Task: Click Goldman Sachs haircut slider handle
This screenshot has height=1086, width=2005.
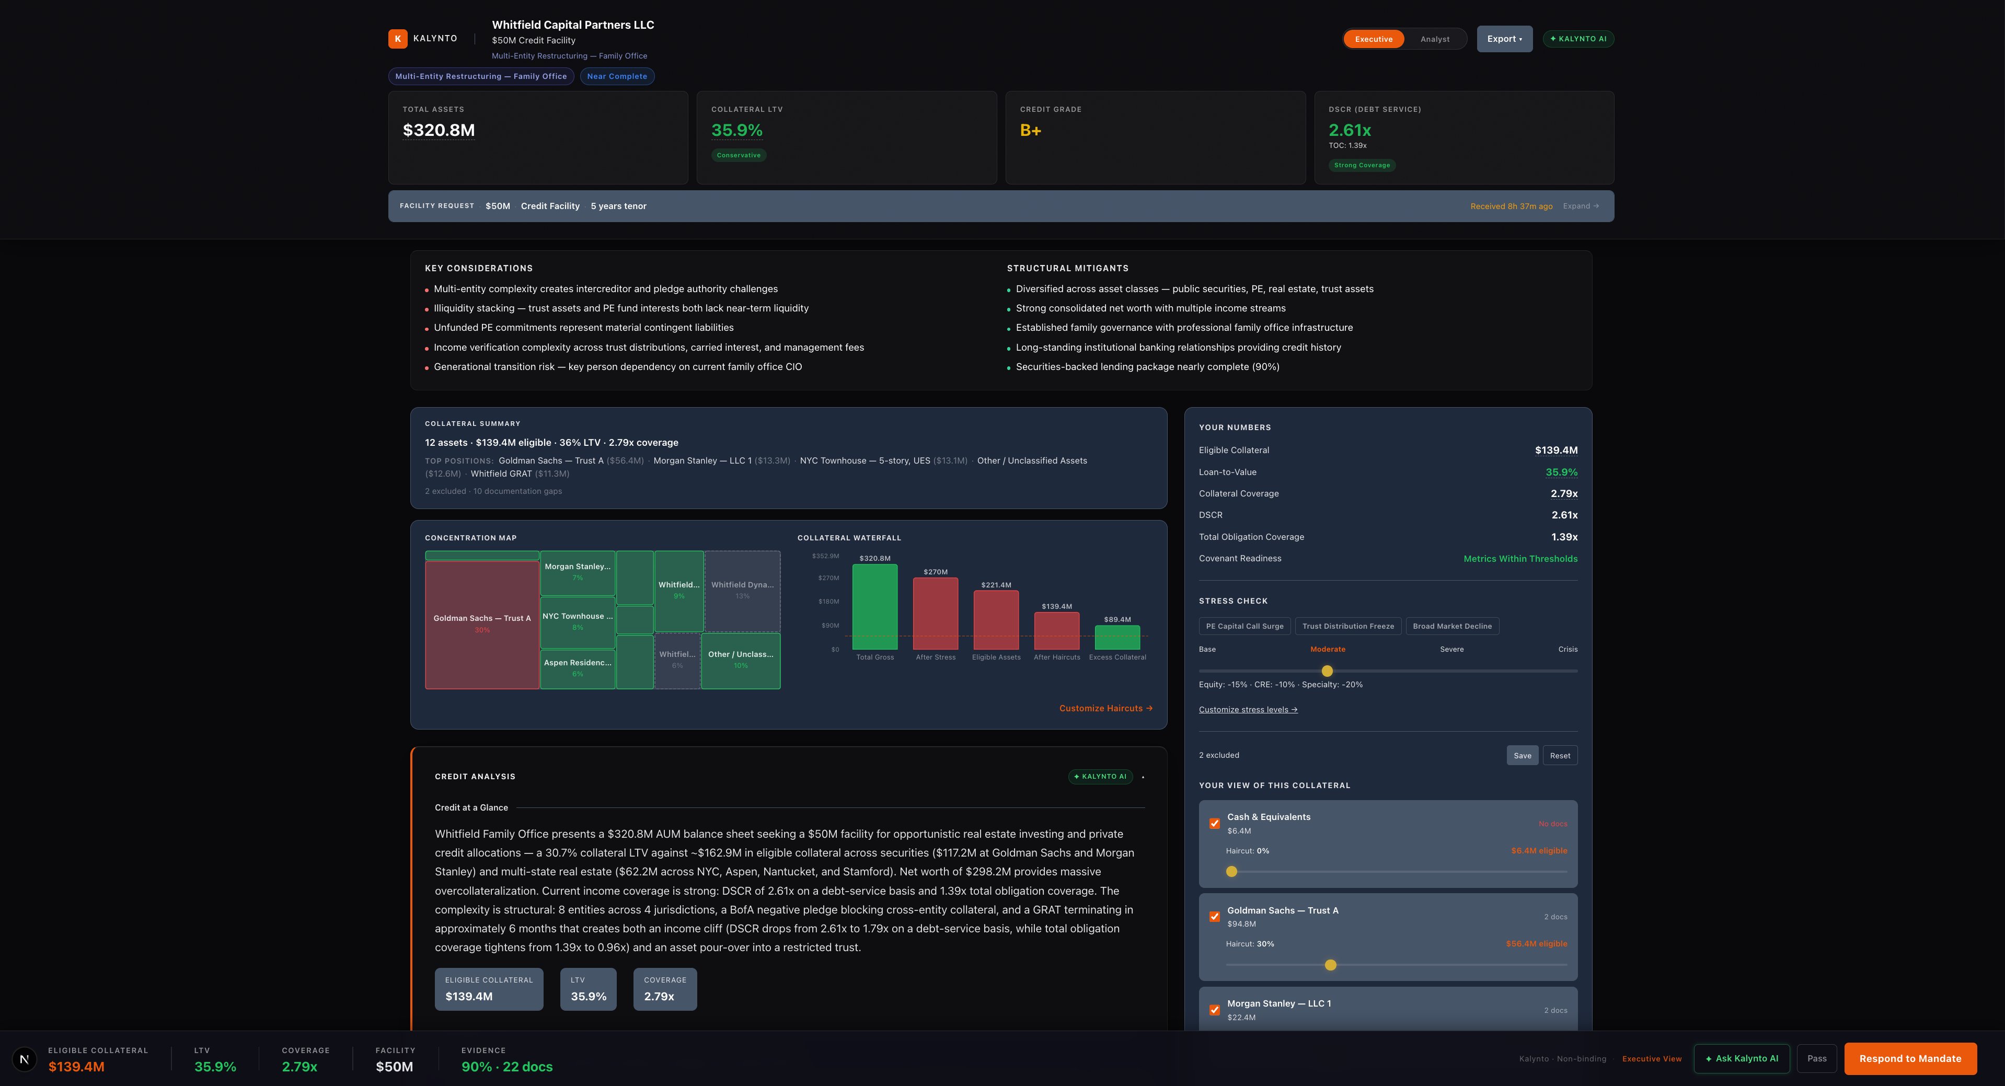Action: [x=1330, y=965]
